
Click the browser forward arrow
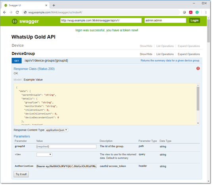[x=11, y=12]
